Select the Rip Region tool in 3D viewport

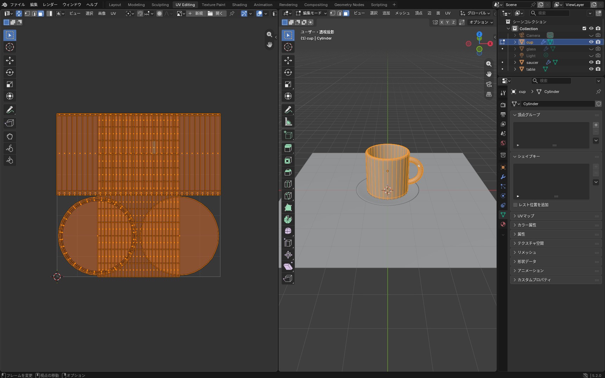288,279
